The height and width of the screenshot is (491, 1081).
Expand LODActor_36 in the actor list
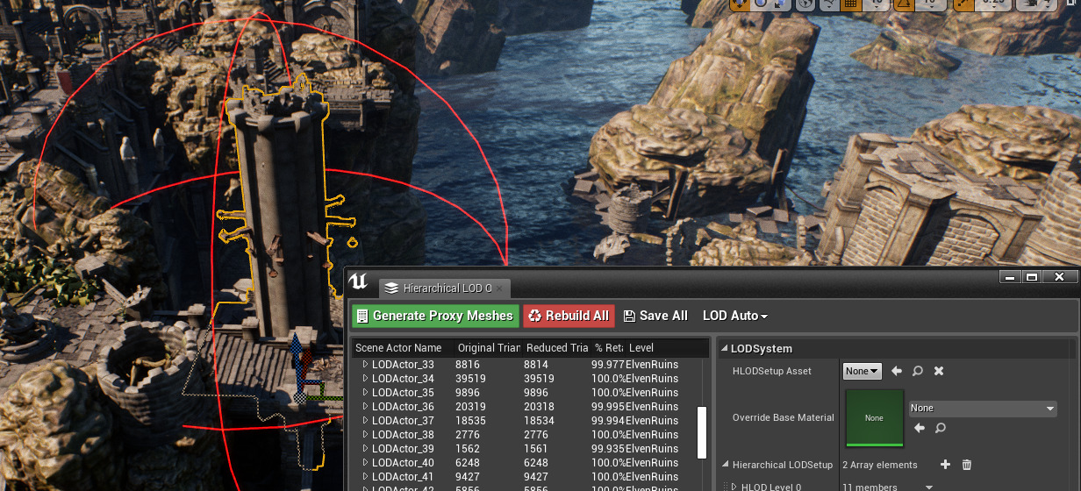click(365, 407)
